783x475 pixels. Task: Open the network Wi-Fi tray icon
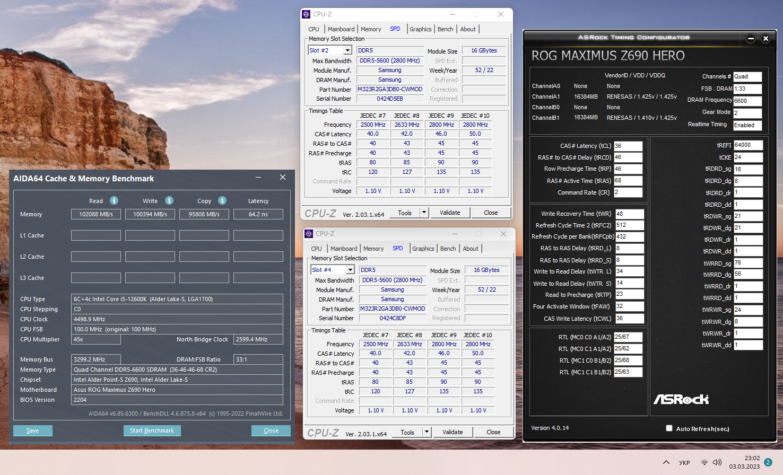pos(704,462)
